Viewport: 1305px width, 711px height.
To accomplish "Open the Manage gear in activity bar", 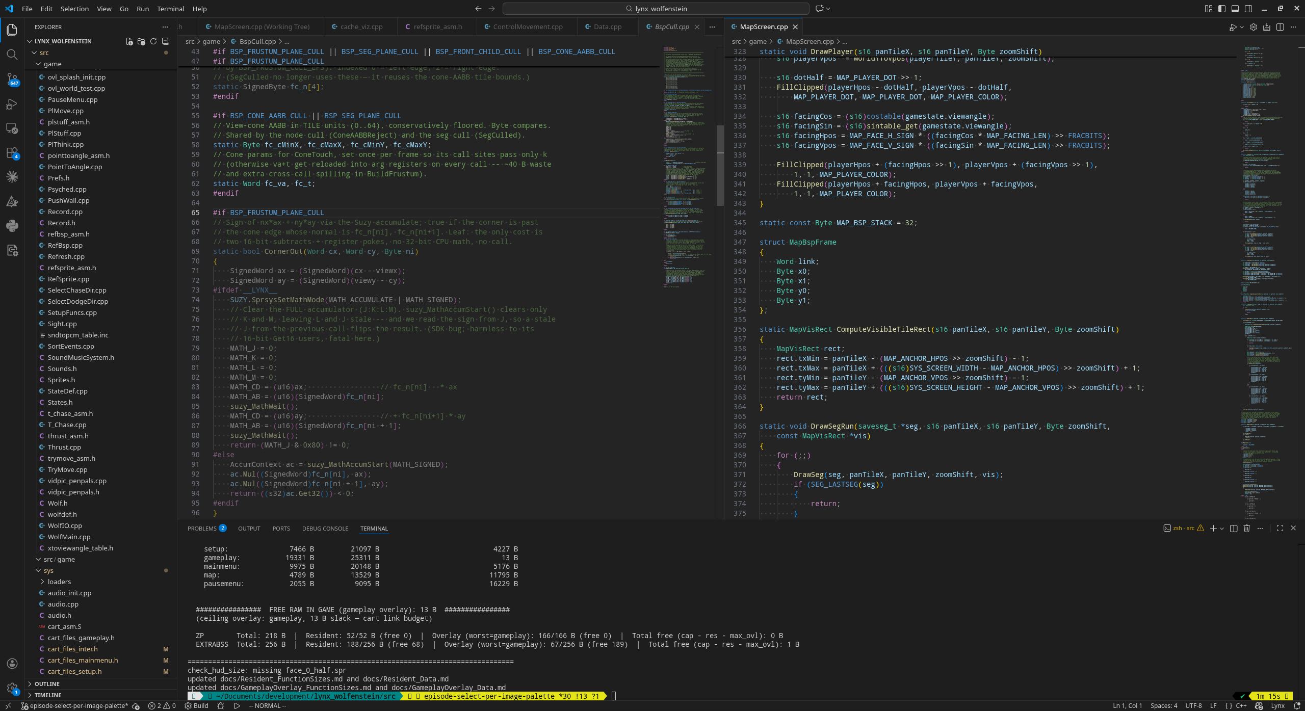I will (x=12, y=688).
